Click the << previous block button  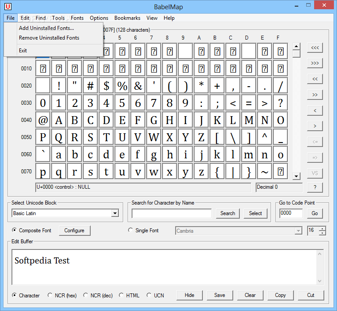315,79
